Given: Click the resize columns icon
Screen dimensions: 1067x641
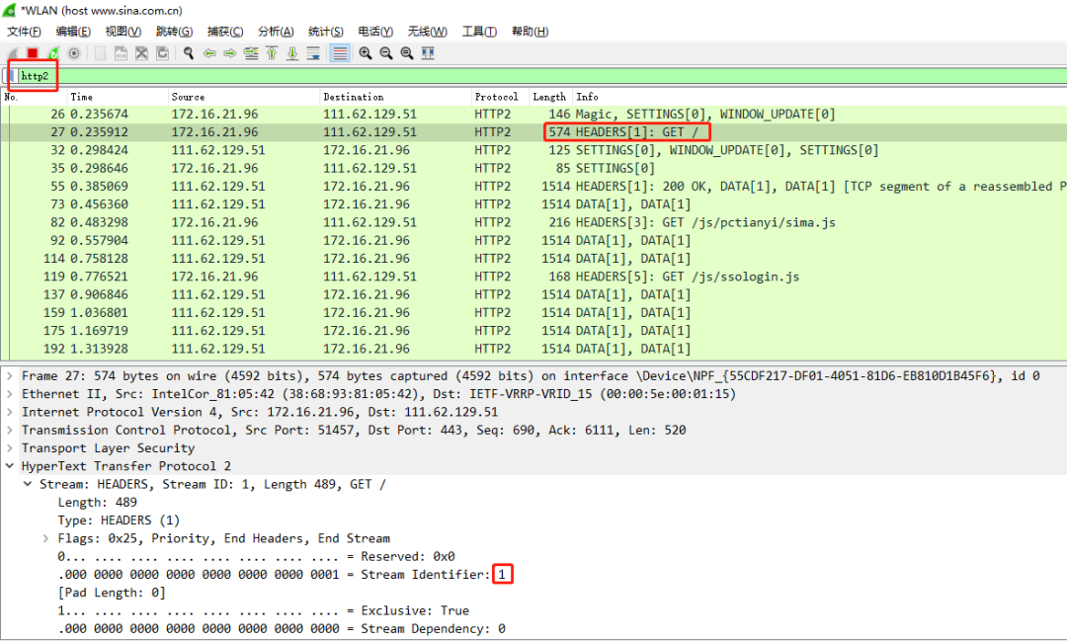Looking at the screenshot, I should tap(428, 53).
